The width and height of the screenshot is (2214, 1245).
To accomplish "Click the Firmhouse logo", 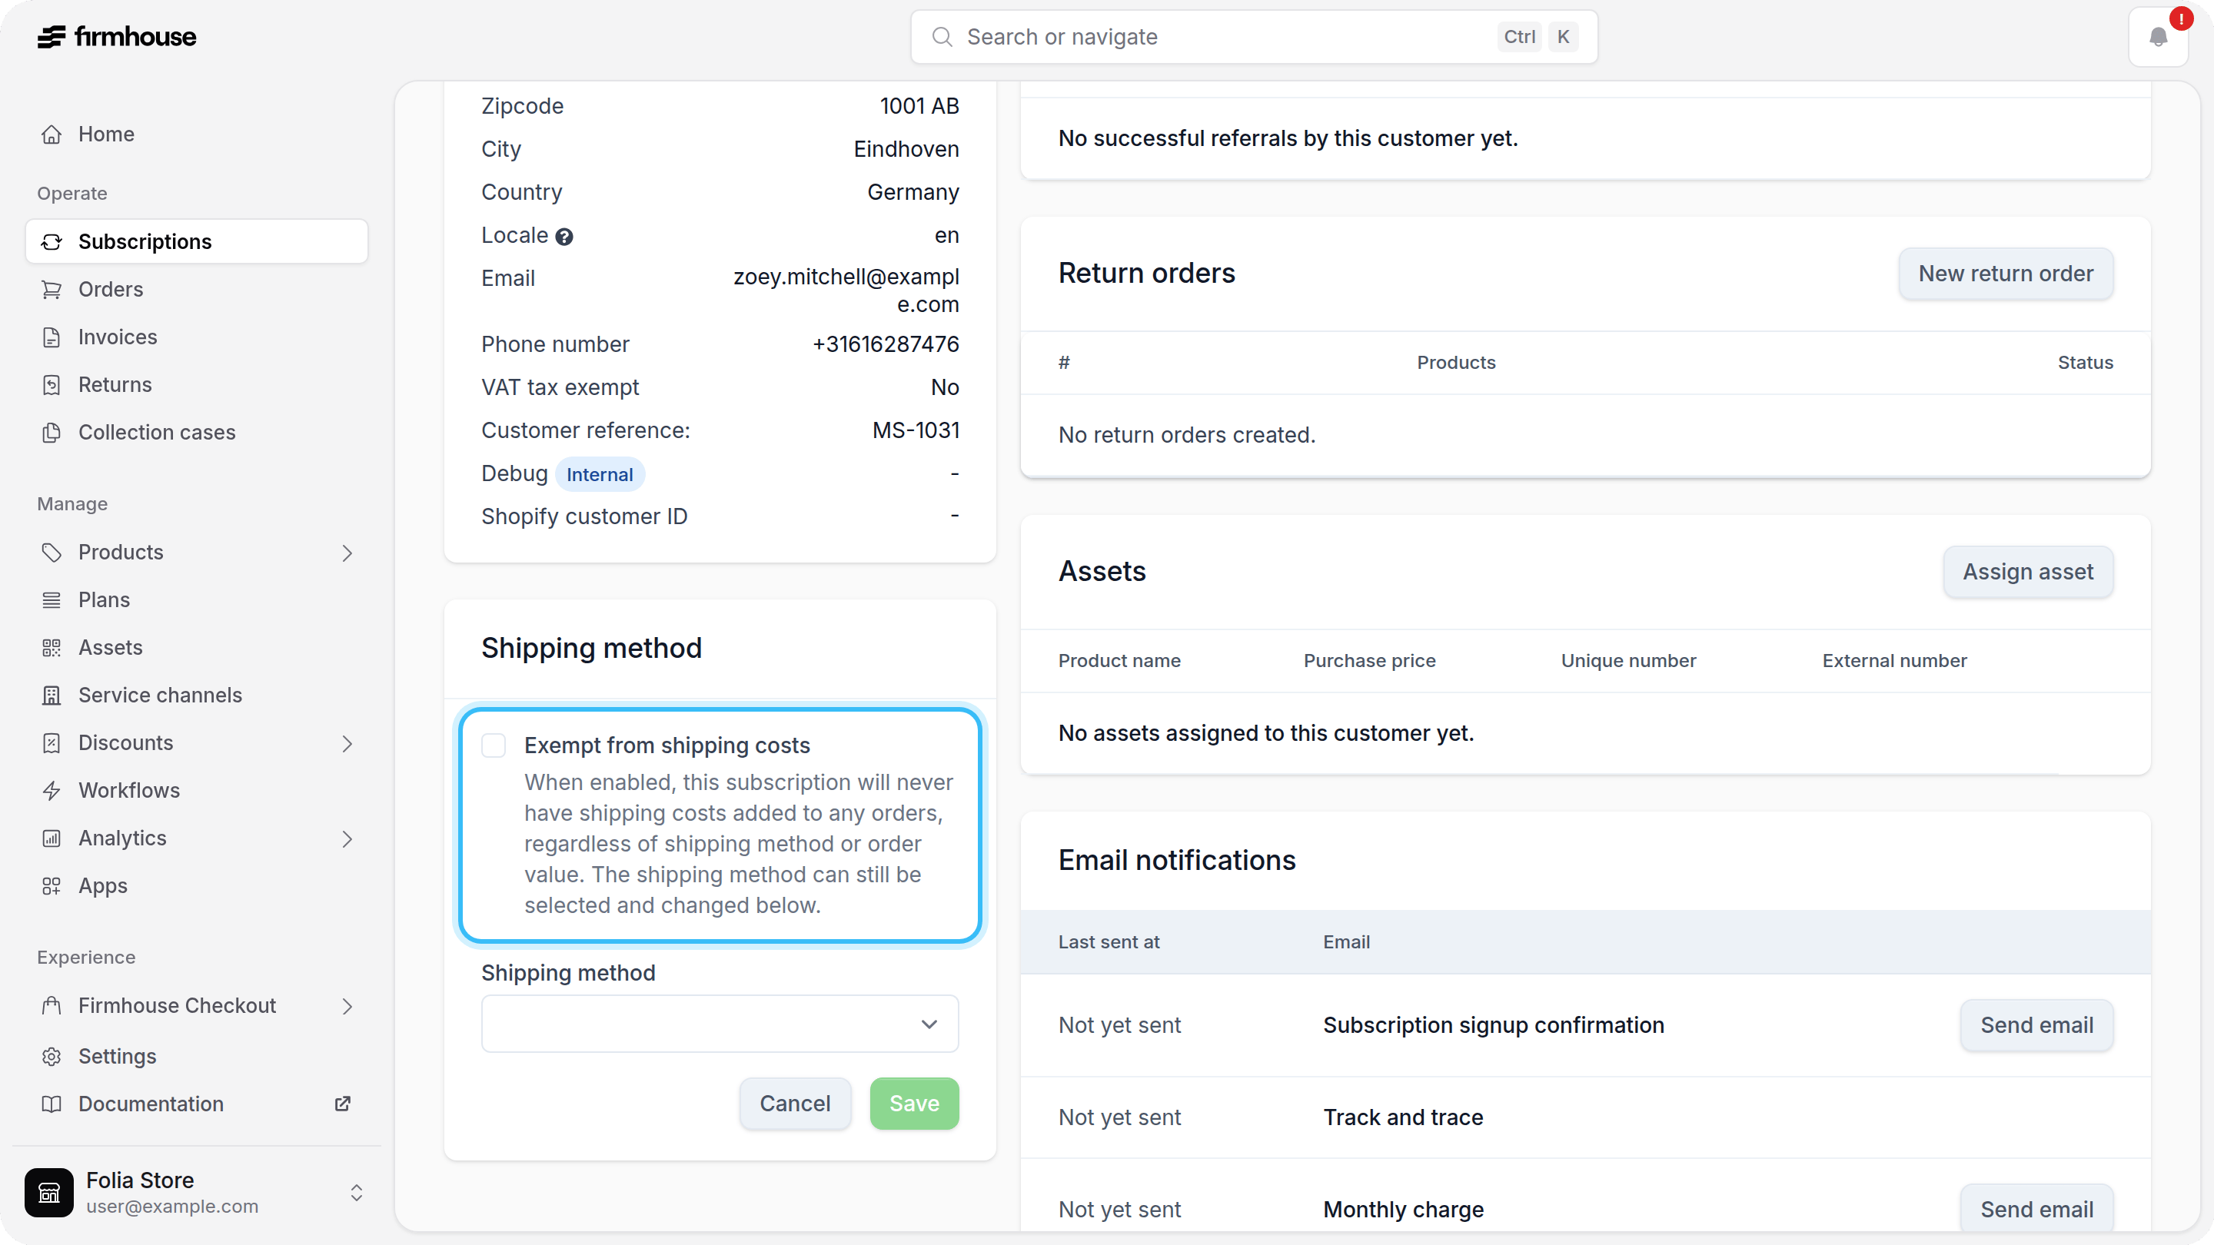I will pos(117,37).
